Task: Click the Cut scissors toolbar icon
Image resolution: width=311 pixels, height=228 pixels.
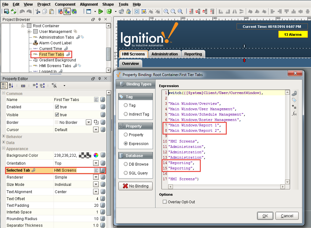Action: click(38, 11)
